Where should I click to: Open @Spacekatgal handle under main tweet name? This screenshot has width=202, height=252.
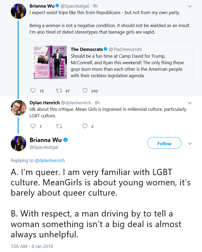[x=44, y=147]
